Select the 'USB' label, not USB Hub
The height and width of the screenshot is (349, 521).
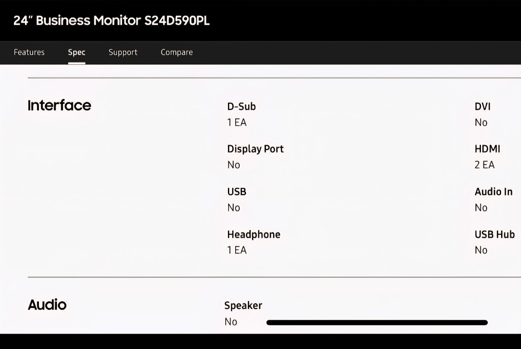coord(237,192)
